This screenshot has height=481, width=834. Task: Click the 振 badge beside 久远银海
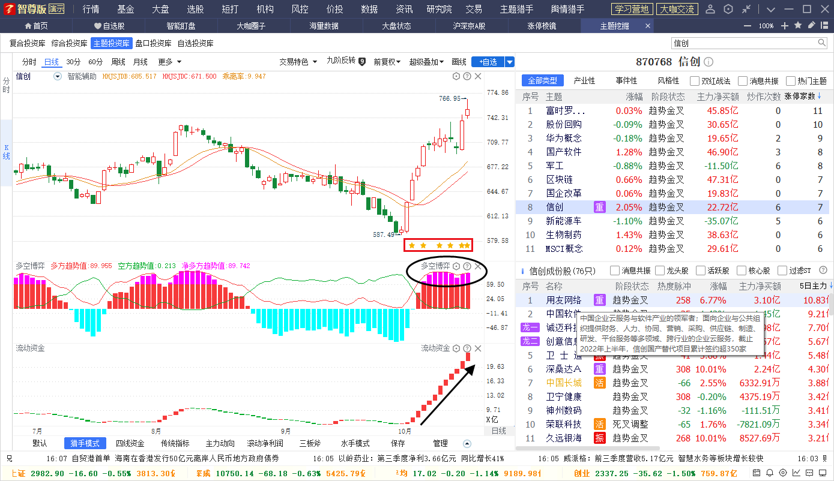[600, 438]
